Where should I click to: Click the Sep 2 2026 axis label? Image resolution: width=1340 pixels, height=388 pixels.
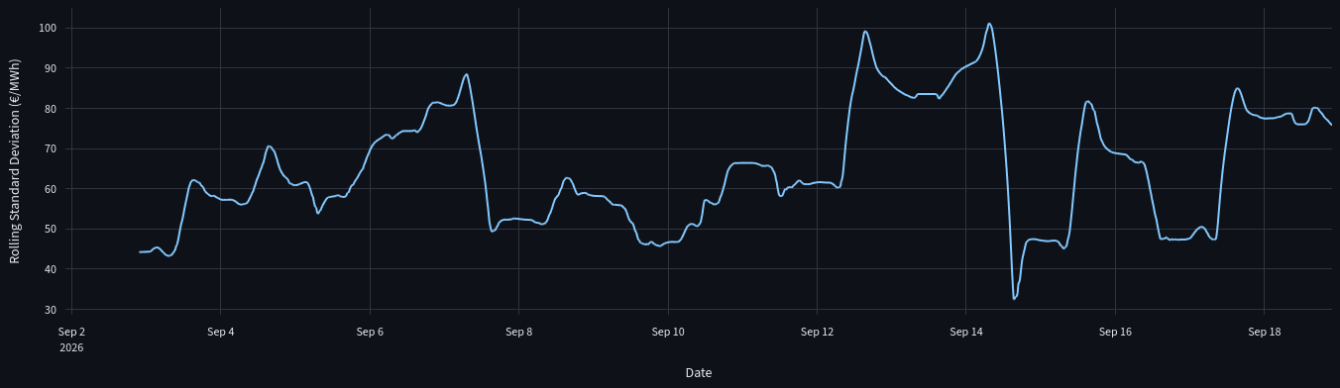coord(72,339)
